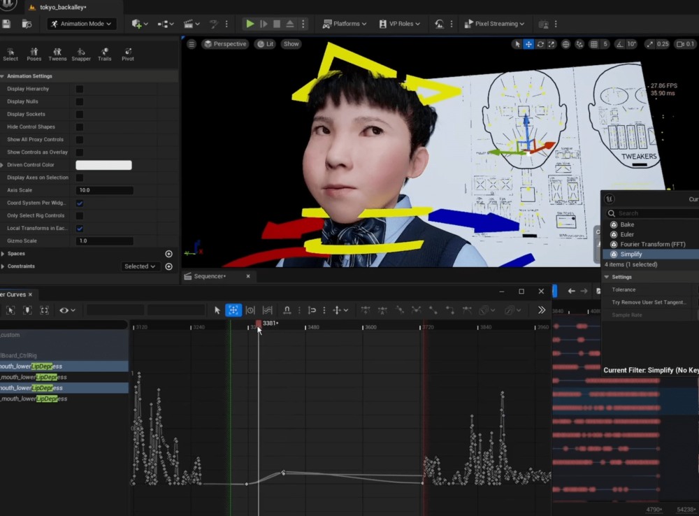
Task: Select the tokyo_backalley level tab
Action: pyautogui.click(x=62, y=7)
